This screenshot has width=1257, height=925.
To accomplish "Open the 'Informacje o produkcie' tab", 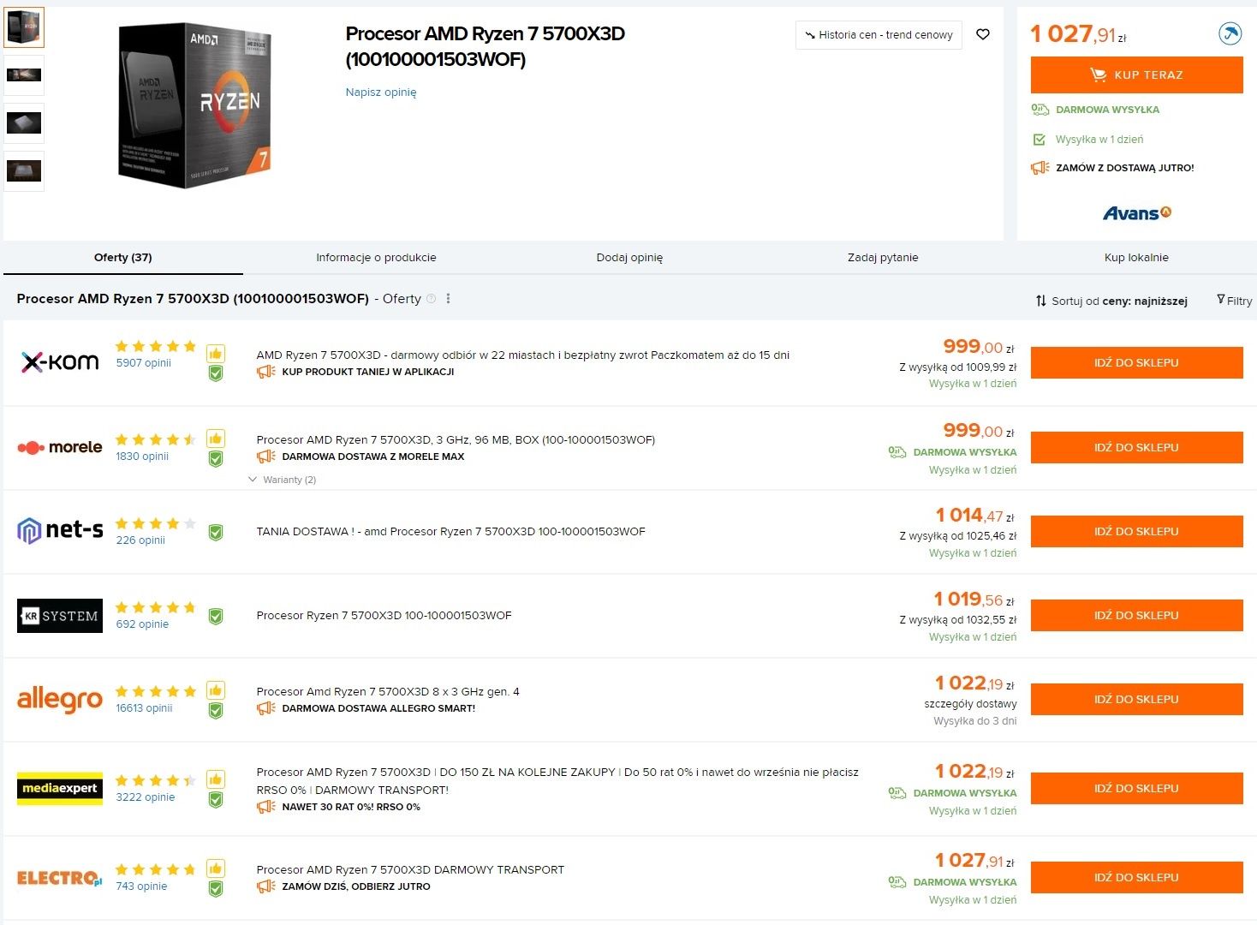I will tap(376, 257).
